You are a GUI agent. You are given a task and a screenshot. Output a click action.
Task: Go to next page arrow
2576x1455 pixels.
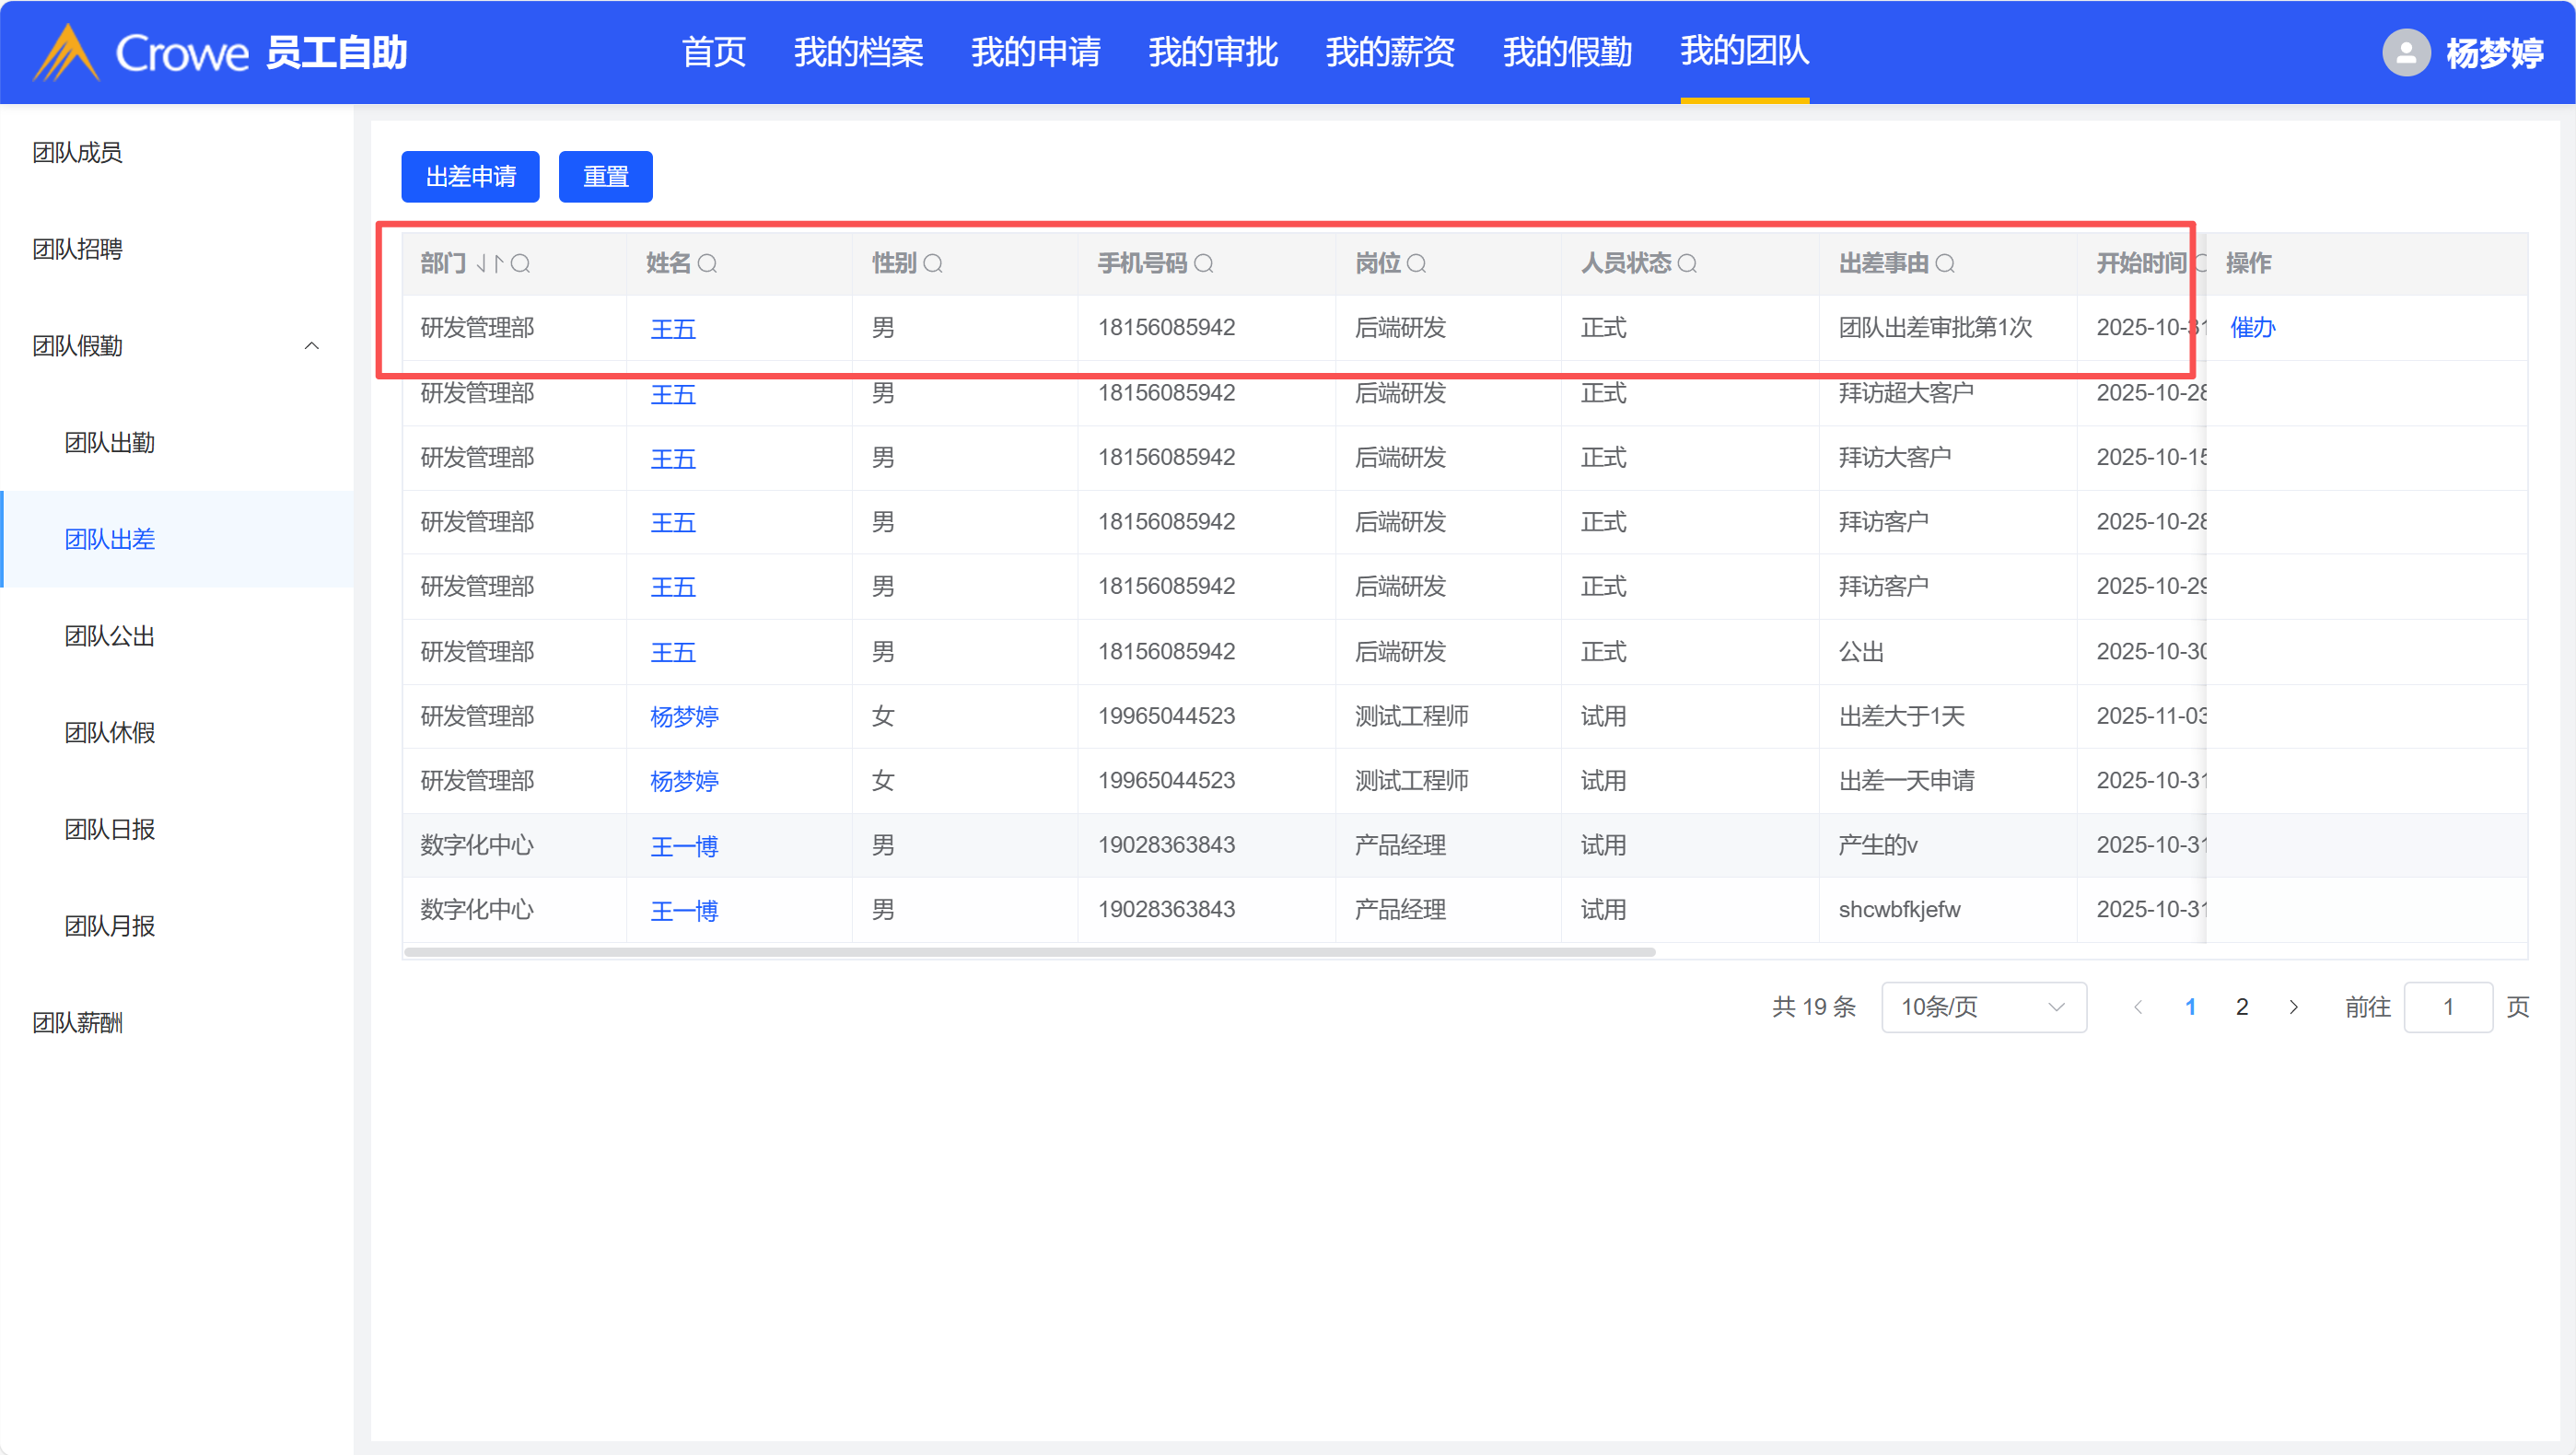[2293, 1007]
